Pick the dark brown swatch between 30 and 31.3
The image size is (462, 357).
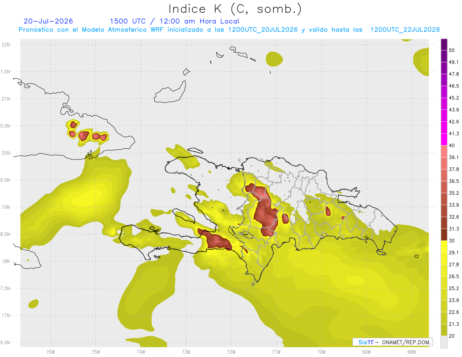point(444,235)
